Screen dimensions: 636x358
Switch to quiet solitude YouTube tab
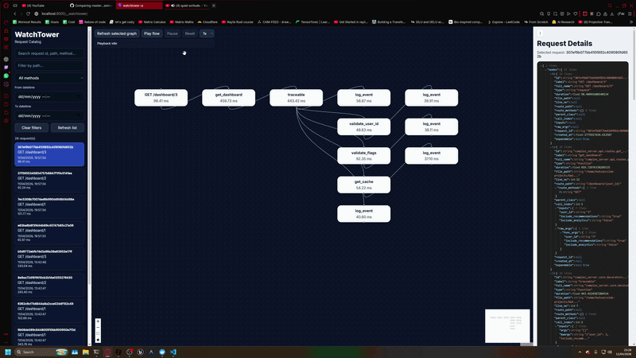coord(187,6)
